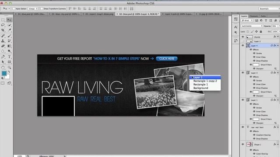Switch to the Paths tab

pyautogui.click(x=263, y=16)
